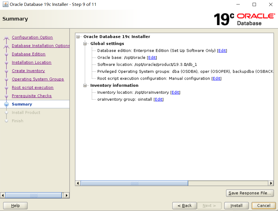Click the Oracle Database 19c Installer heading
This screenshot has width=278, height=211.
tap(117, 37)
